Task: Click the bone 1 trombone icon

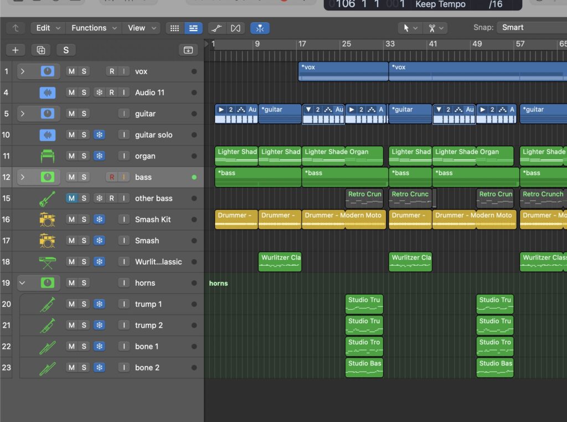Action: tap(48, 347)
